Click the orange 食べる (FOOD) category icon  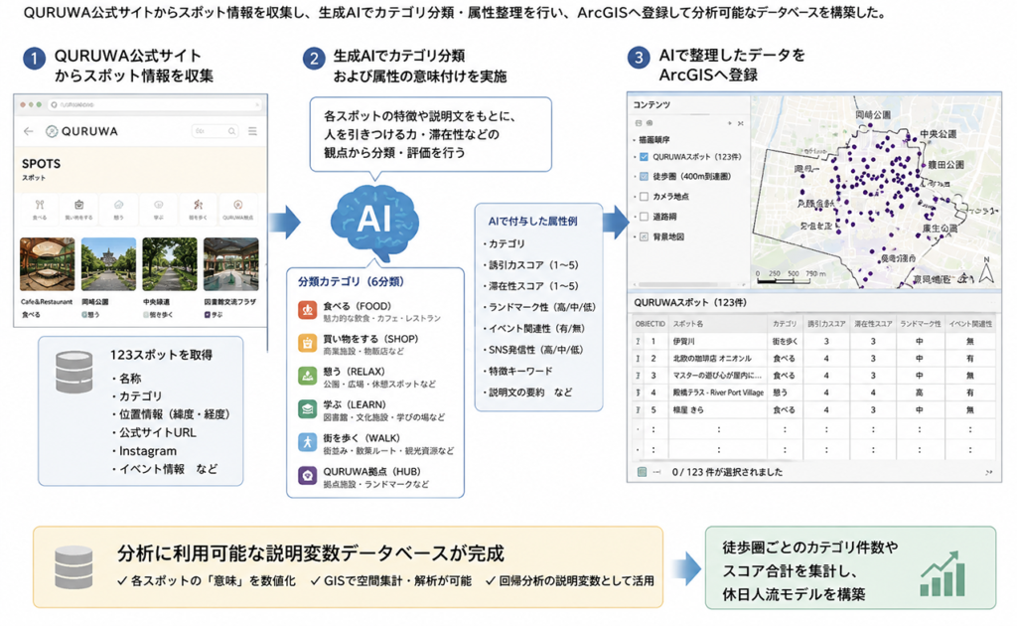[308, 309]
